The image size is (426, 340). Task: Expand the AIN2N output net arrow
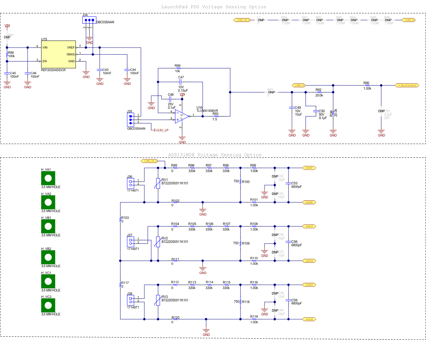(309, 319)
